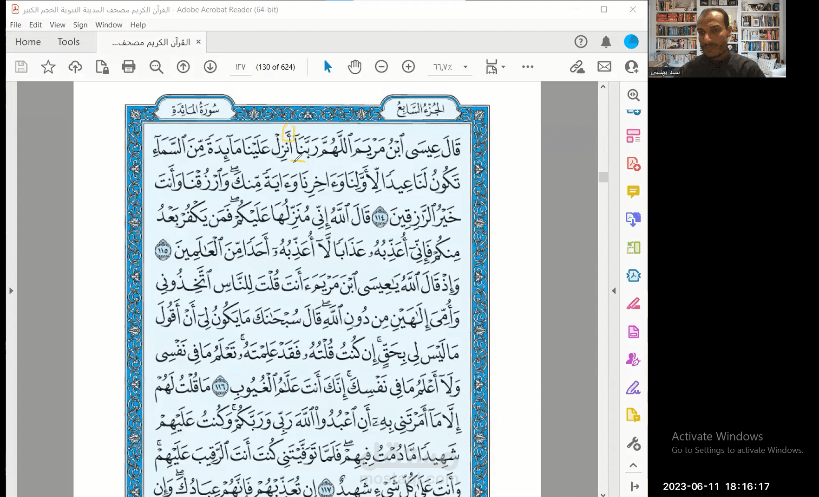Open the View menu
The image size is (819, 497).
[57, 25]
